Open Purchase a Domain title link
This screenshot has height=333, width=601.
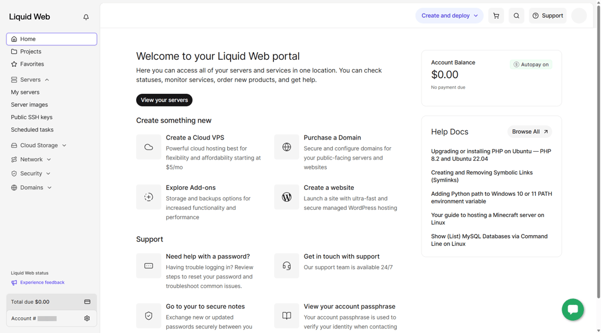(x=332, y=138)
